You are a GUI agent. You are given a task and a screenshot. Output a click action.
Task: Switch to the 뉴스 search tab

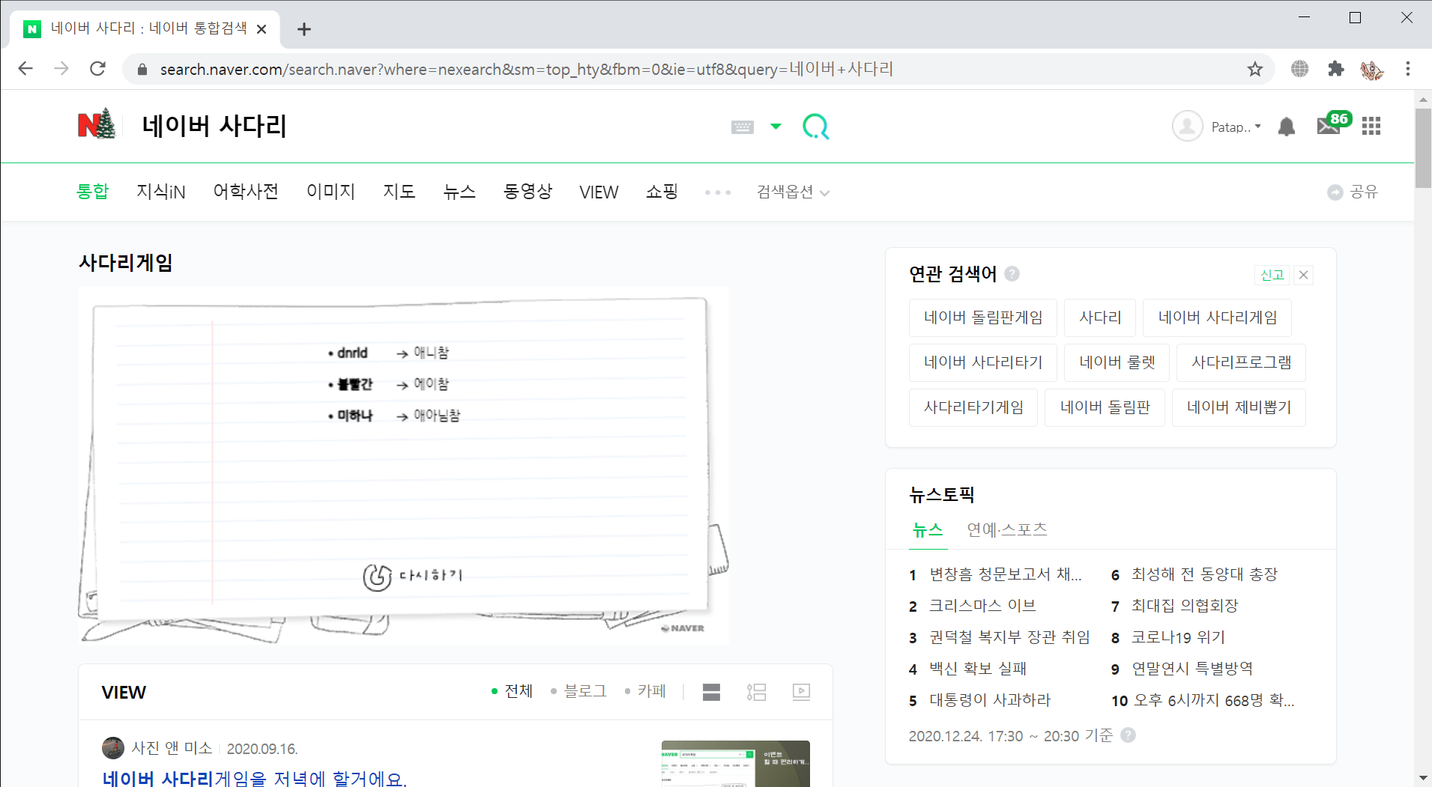459,192
